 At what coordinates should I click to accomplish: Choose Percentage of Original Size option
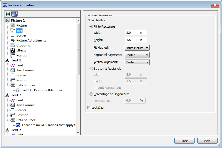91,94
